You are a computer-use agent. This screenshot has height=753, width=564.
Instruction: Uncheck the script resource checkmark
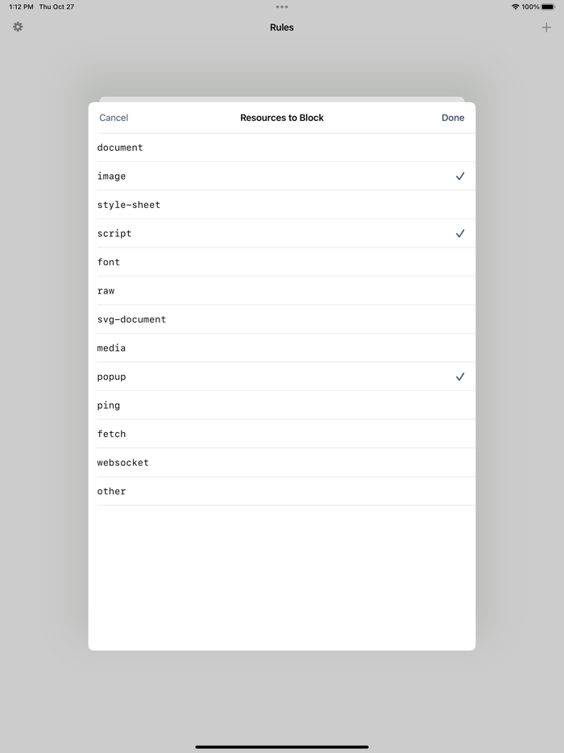point(460,234)
